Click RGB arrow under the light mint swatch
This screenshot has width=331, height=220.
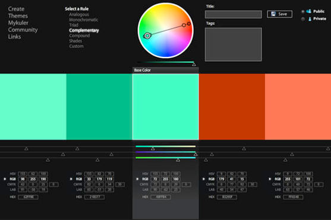click(5, 179)
